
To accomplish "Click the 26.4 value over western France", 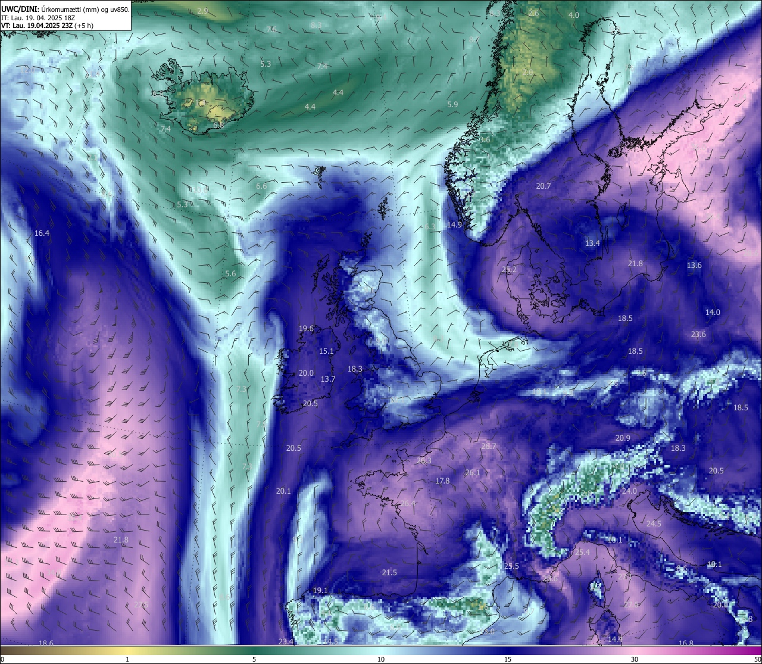I will [x=408, y=504].
